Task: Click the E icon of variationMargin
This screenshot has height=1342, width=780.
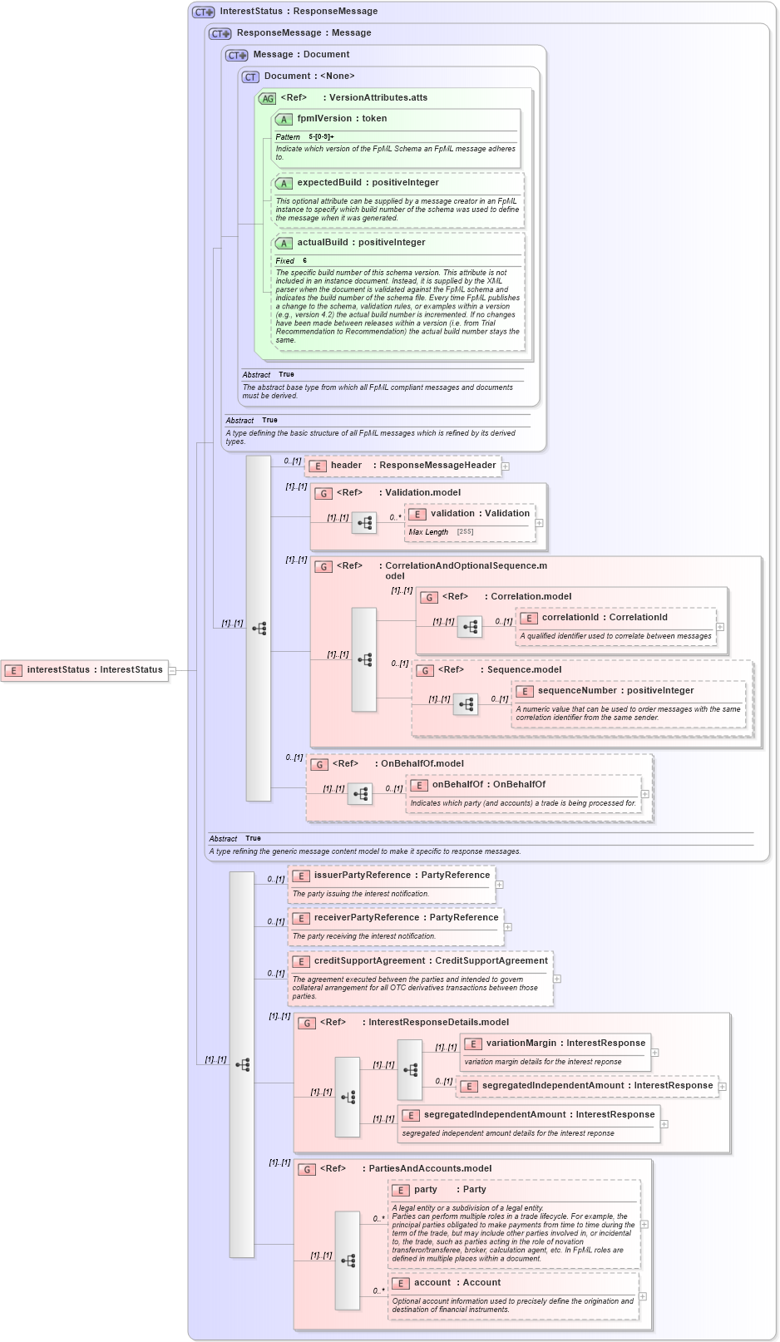Action: coord(472,1044)
